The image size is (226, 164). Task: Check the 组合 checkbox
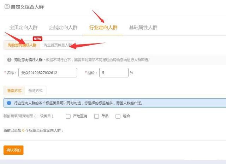118,116
